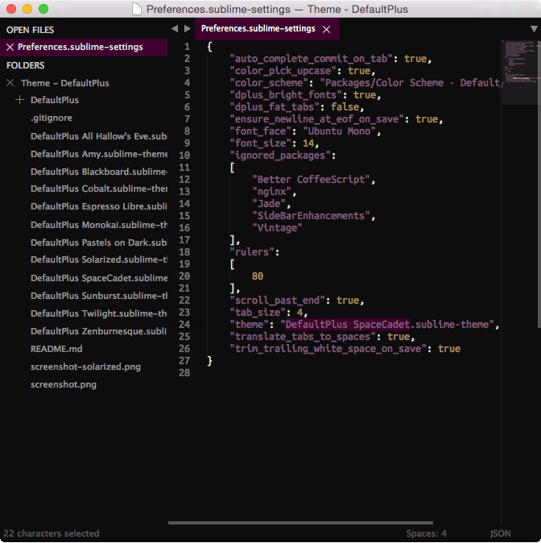Click the "22 characters selected" status text
This screenshot has height=543, width=541.
point(52,533)
